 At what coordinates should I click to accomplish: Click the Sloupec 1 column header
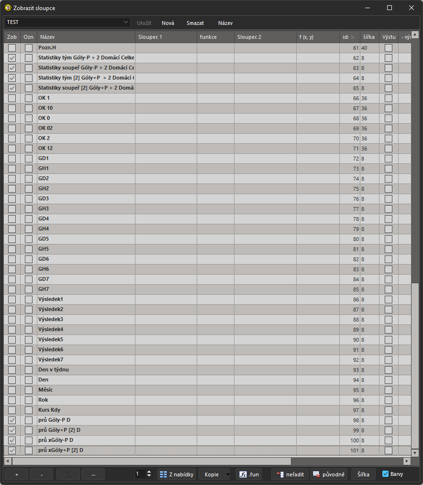pos(166,37)
